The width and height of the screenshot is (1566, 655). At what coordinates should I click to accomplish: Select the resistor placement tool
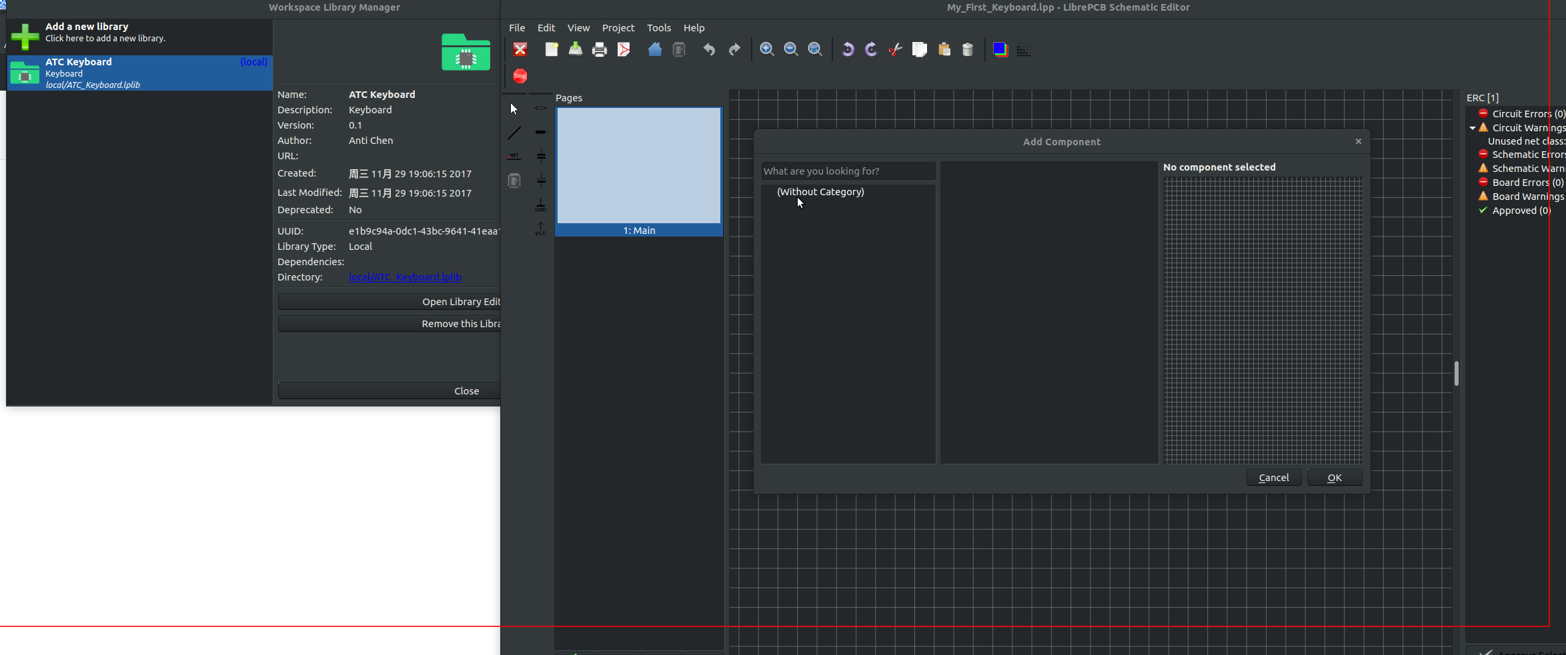[x=540, y=109]
